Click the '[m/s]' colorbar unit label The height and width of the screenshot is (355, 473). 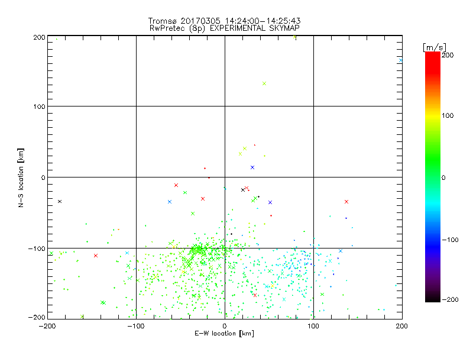click(435, 47)
